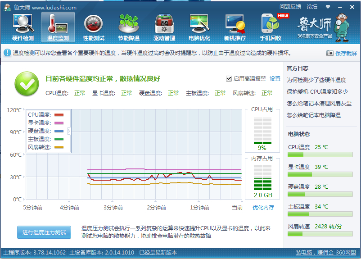Click the temperature history line chart
The width and height of the screenshot is (361, 259).
[x=134, y=154]
